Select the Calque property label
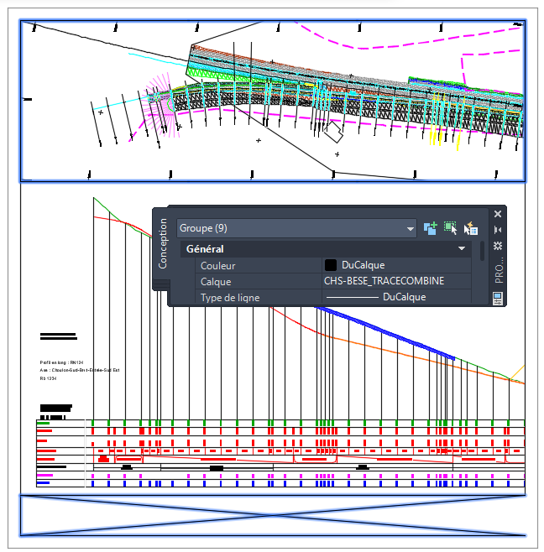 [x=216, y=282]
